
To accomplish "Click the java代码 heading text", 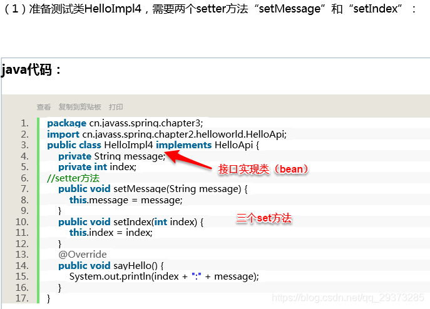I will 31,69.
